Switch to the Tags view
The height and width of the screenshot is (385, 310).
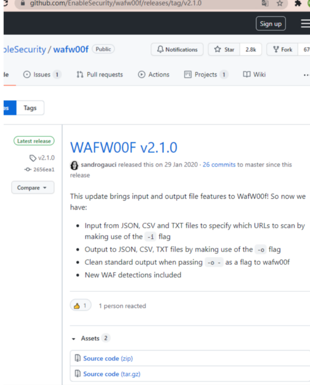pos(30,108)
